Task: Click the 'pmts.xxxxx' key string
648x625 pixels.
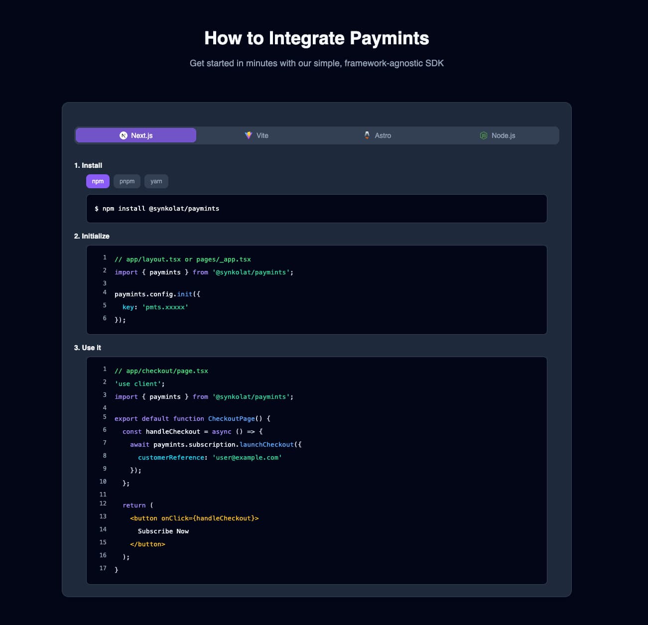Action: tap(165, 307)
